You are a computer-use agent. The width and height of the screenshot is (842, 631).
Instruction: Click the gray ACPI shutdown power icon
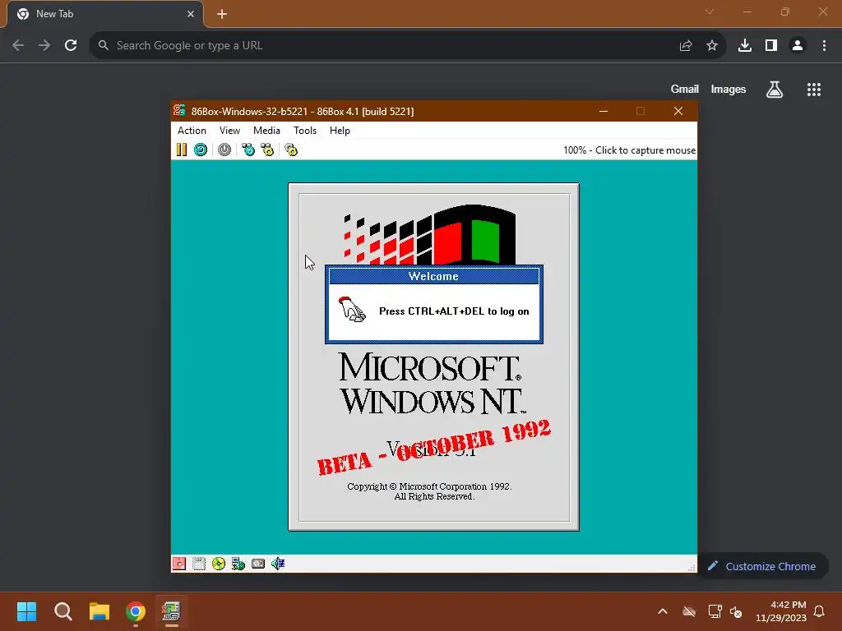point(224,150)
